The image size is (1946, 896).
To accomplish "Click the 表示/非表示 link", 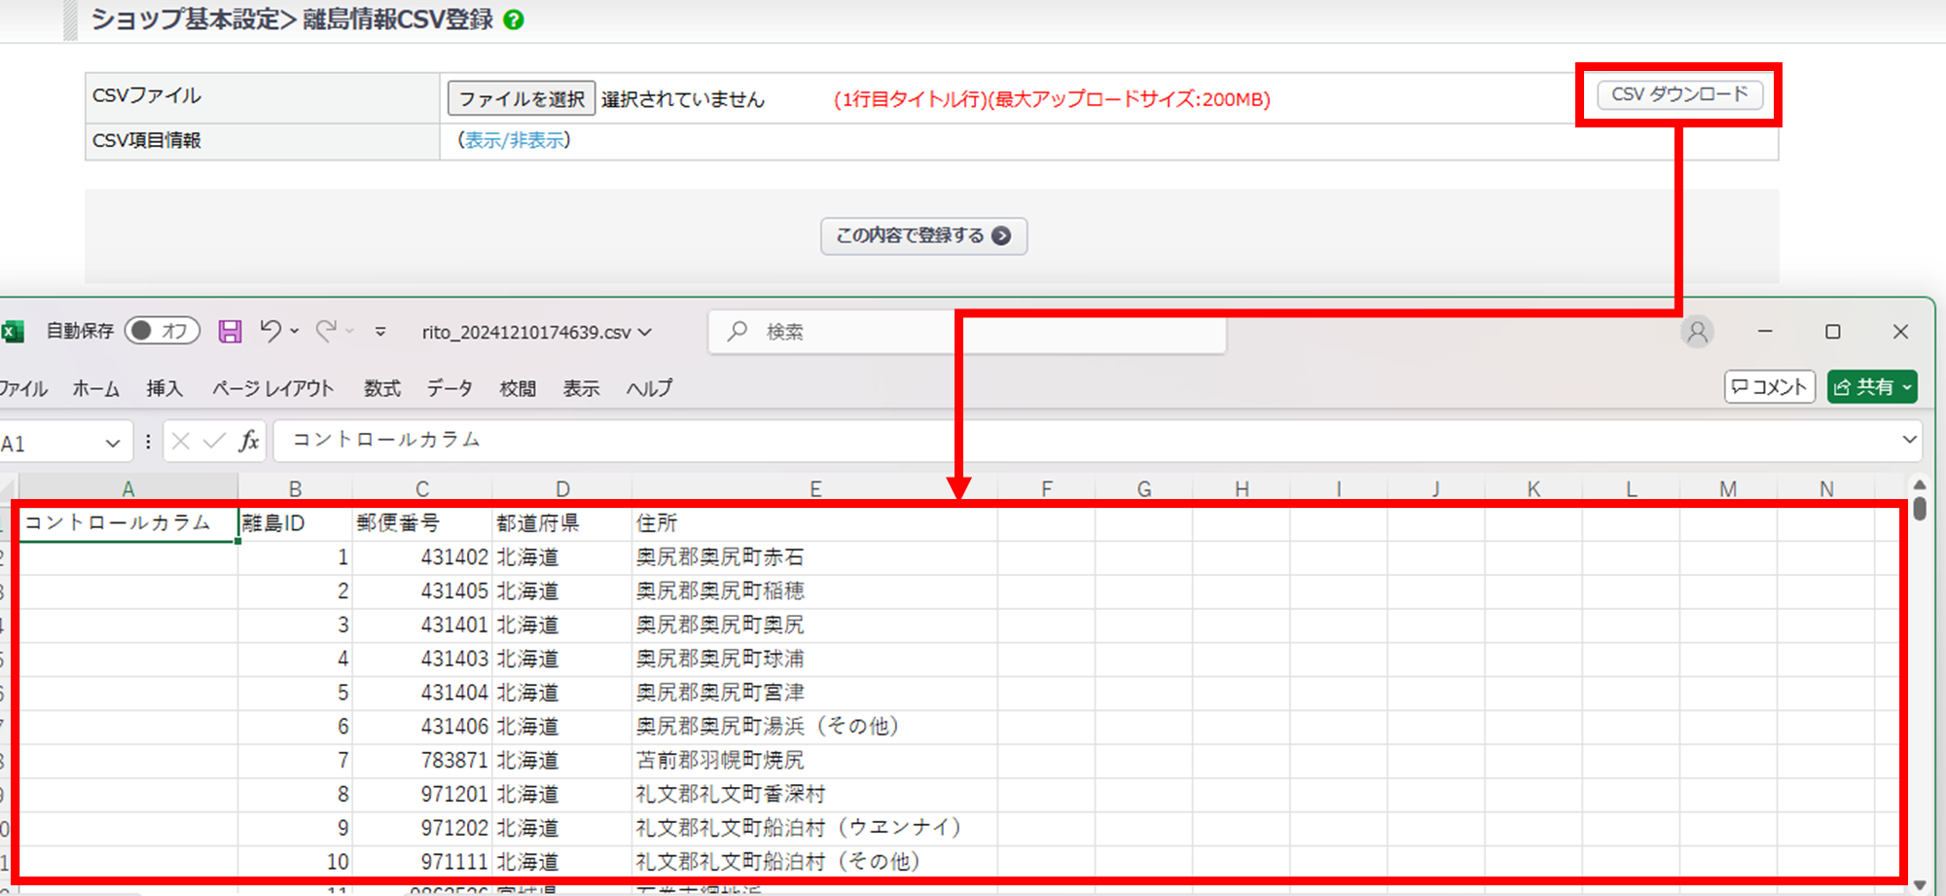I will click(515, 140).
